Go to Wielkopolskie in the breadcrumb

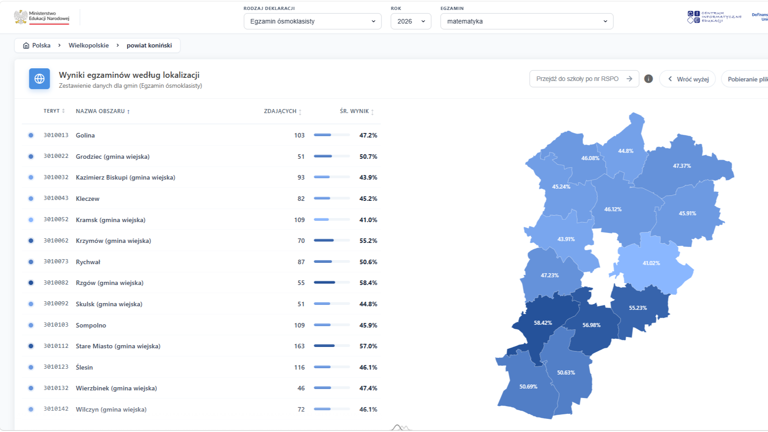coord(89,45)
